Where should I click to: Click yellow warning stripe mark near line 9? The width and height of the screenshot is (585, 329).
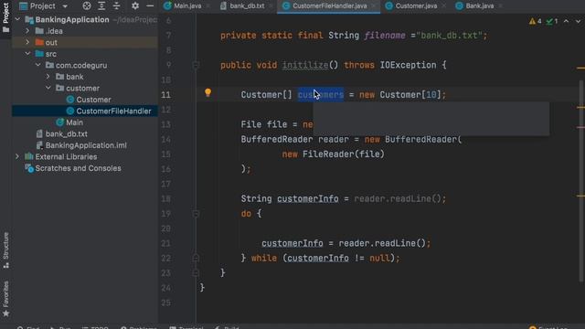580,69
